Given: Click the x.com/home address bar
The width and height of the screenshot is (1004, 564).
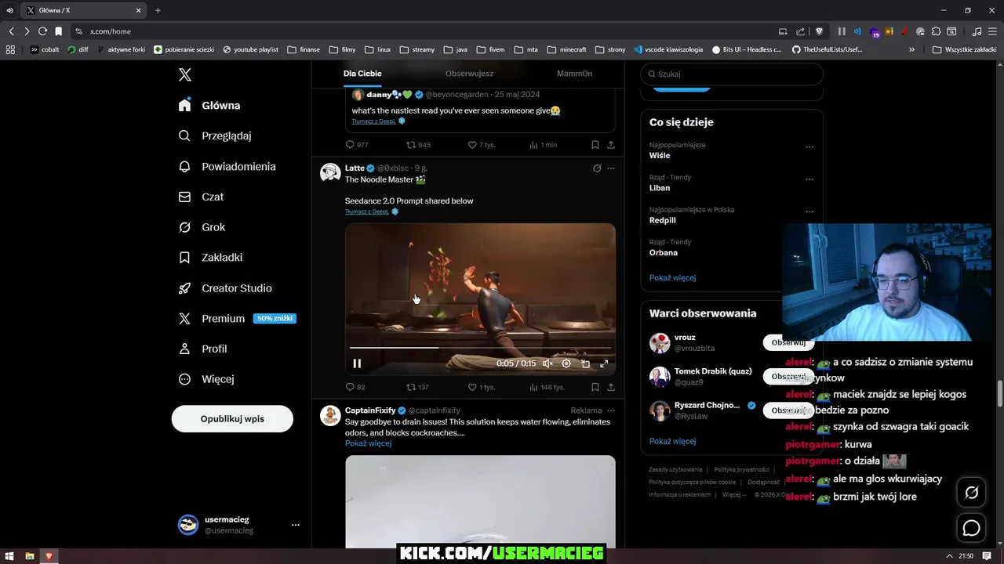Looking at the screenshot, I should [424, 31].
